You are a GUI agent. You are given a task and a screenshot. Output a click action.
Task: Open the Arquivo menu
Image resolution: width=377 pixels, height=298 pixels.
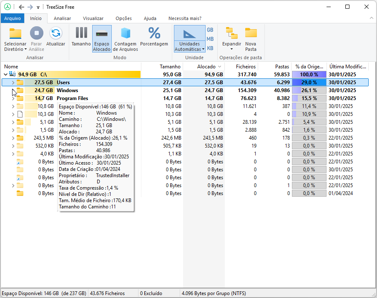(13, 18)
